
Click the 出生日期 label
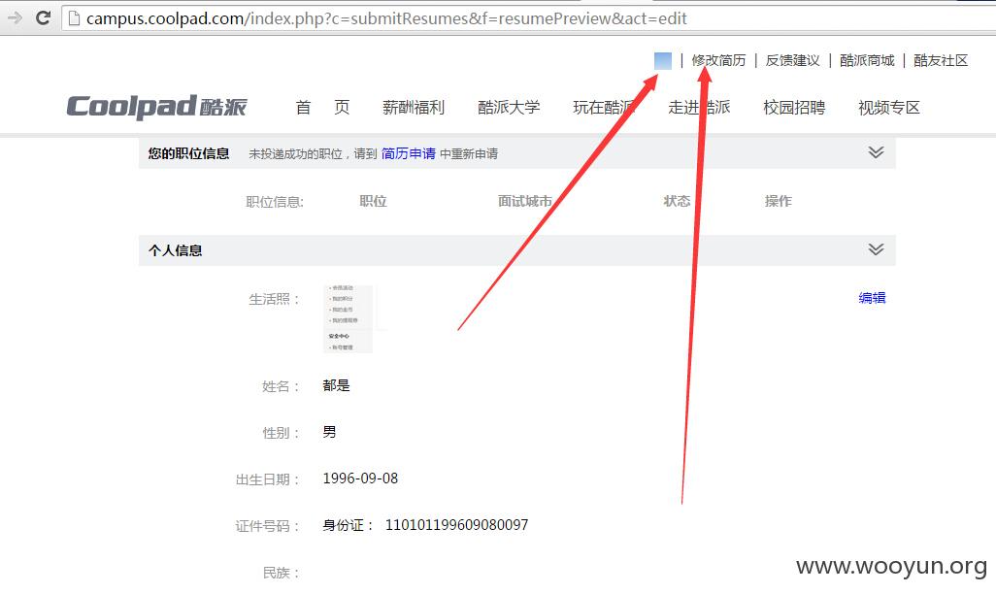267,479
